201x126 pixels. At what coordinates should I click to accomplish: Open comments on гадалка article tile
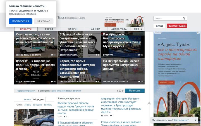click(x=53, y=81)
